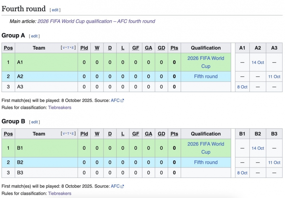
Task: Edit the Fourth round section
Action: [55, 10]
